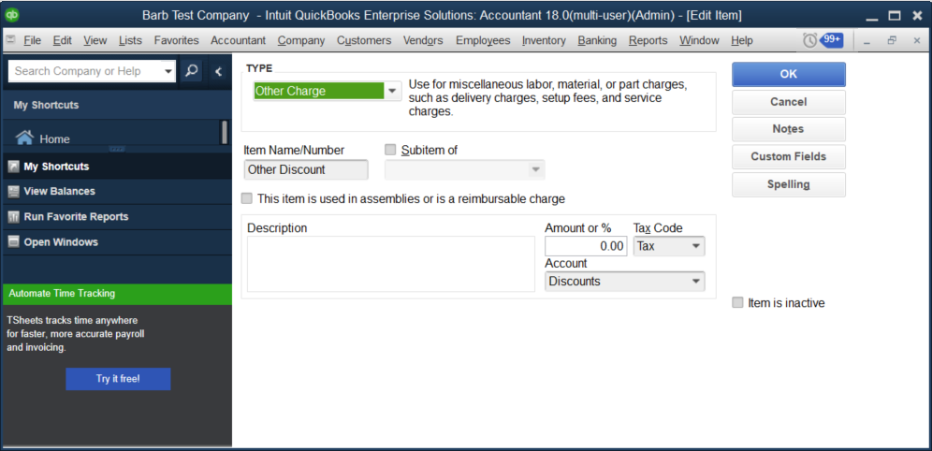932x451 pixels.
Task: Expand the Discounts account dropdown
Action: tap(695, 282)
